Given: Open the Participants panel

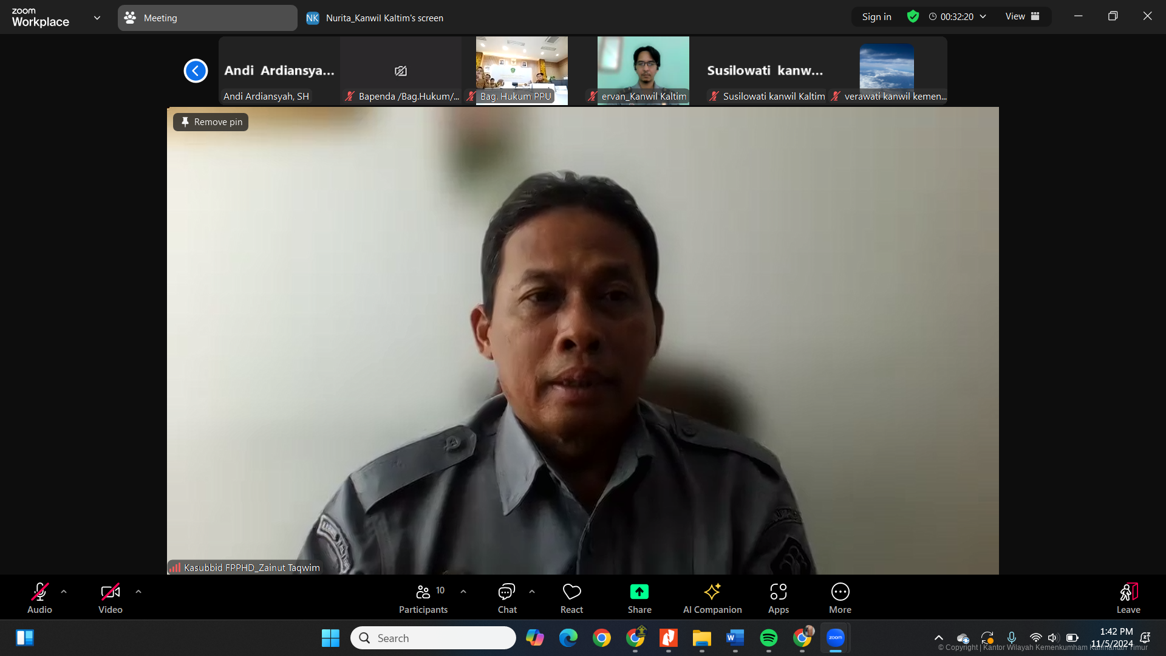Looking at the screenshot, I should [x=423, y=598].
